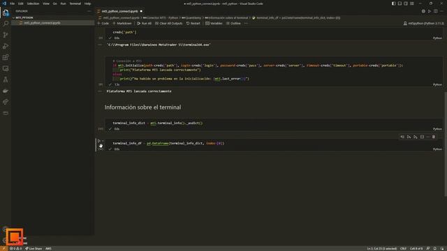Go to line via Ln, Col status entry
Viewport: 447px width, 251px height.
pos(381,248)
